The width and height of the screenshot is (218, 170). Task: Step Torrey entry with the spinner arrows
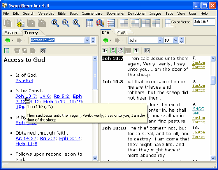[x=93, y=40]
